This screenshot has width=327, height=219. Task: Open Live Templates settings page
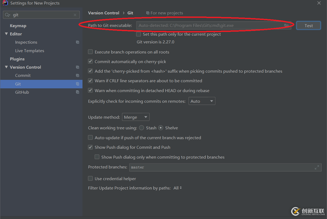[30, 51]
